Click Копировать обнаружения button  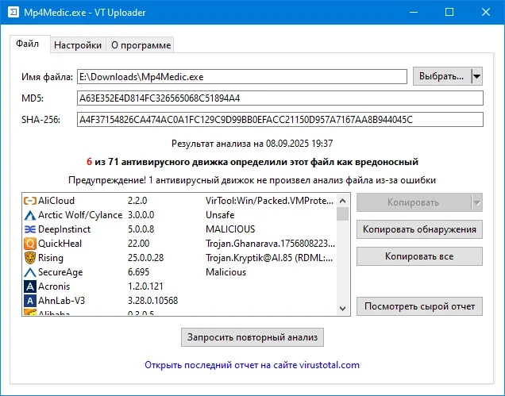pyautogui.click(x=419, y=229)
